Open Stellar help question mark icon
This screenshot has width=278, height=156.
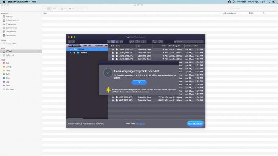144,41
